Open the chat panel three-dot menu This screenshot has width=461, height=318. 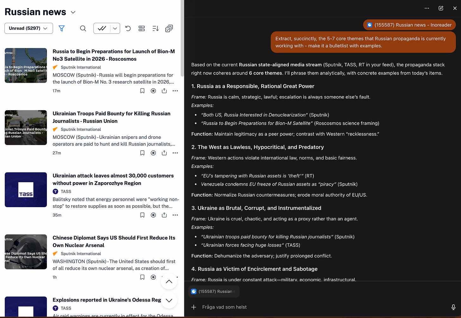[x=427, y=8]
